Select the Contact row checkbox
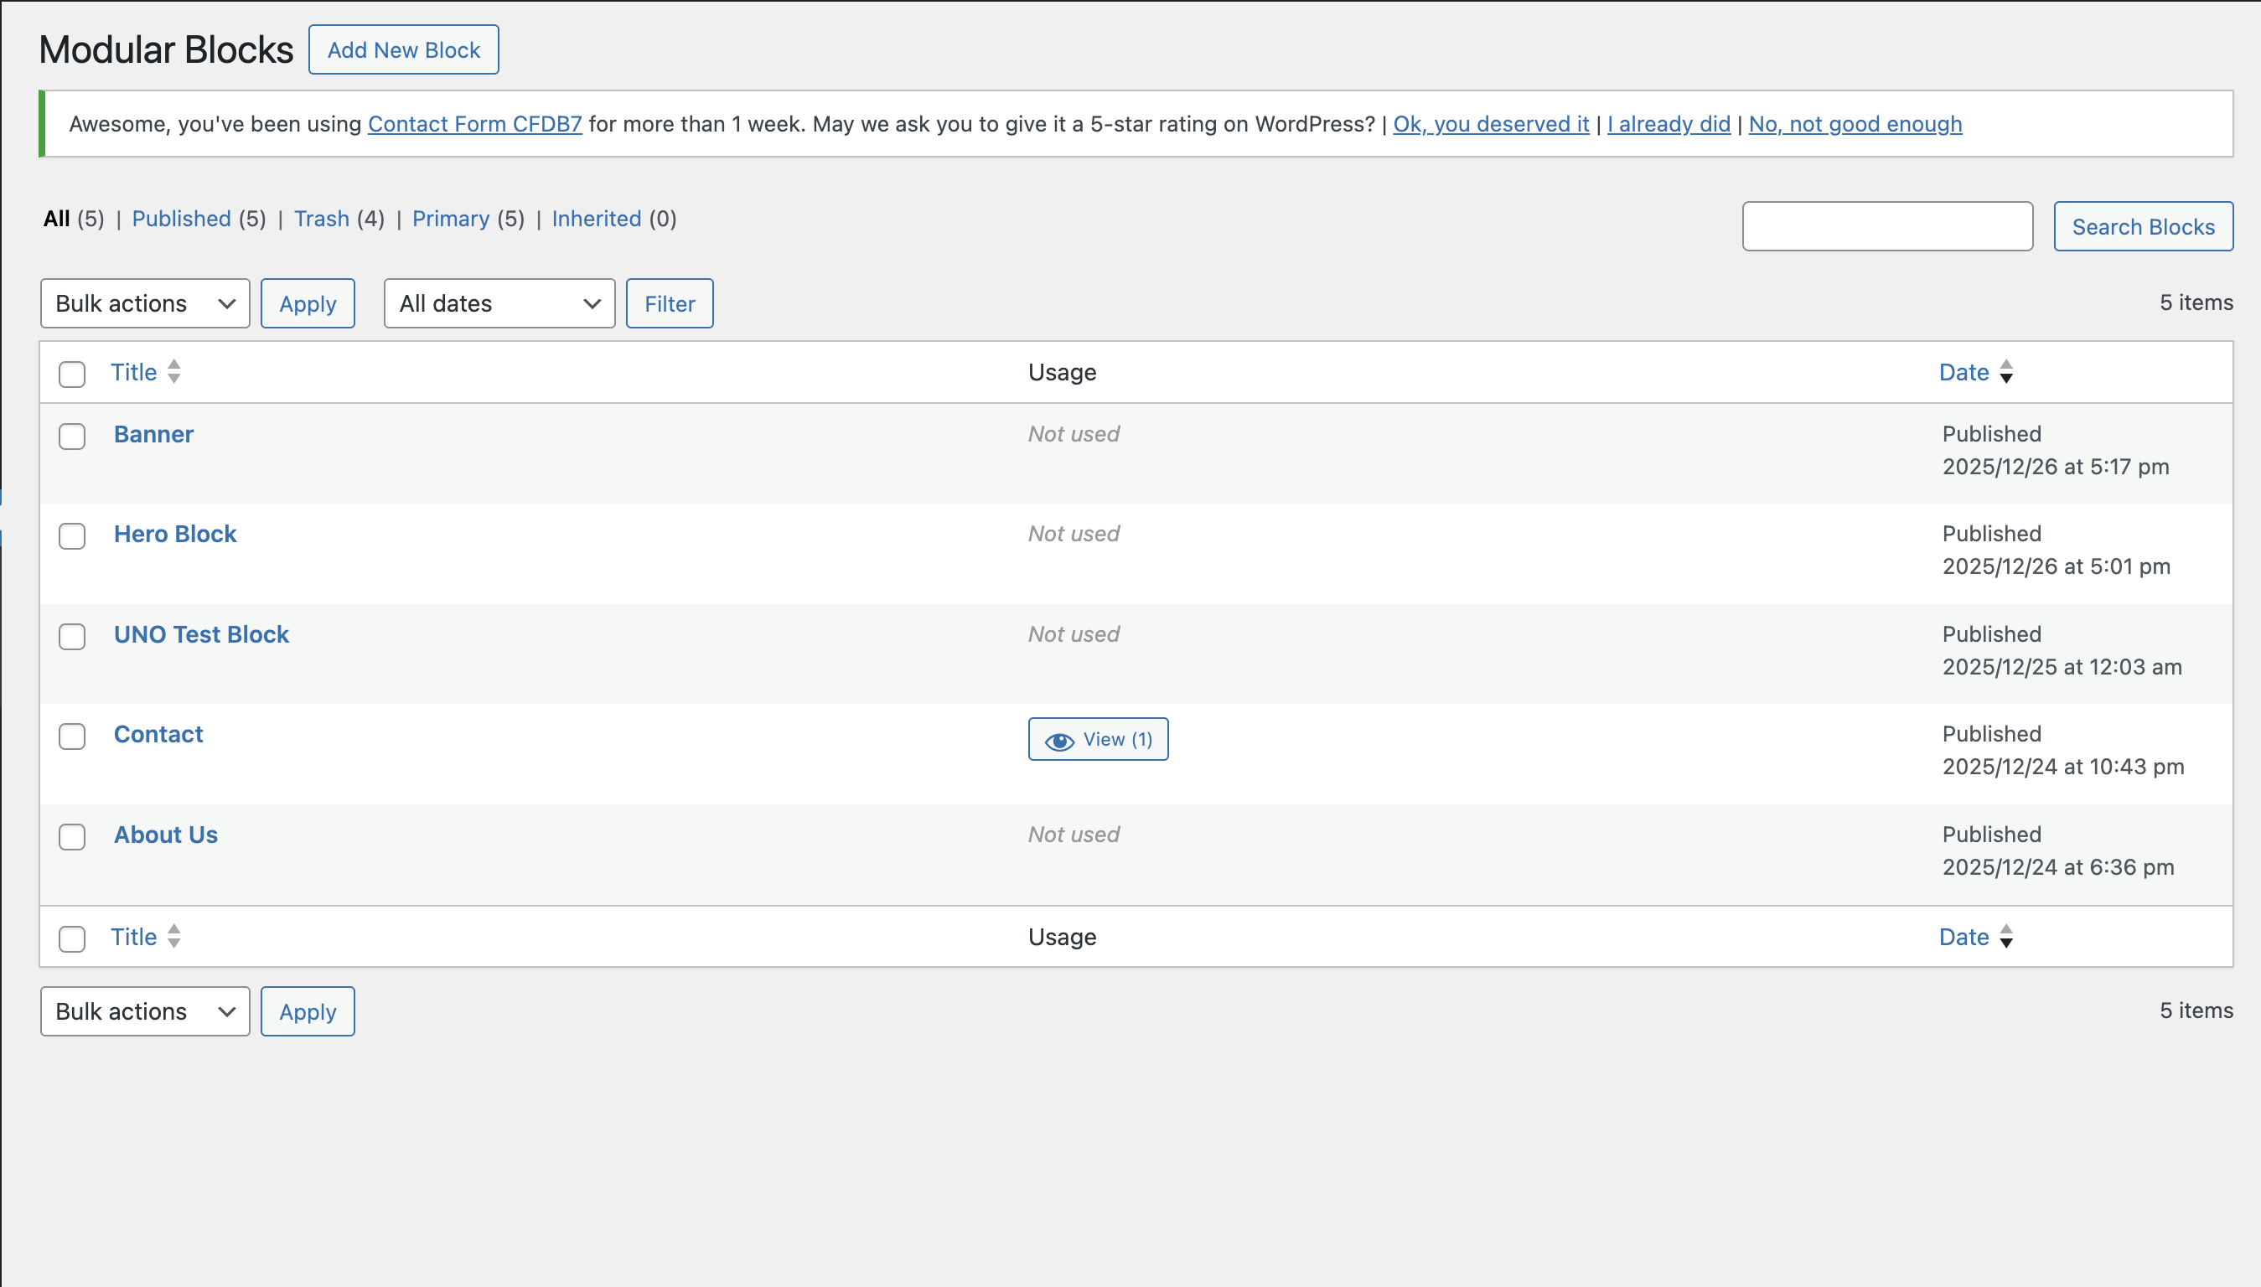This screenshot has height=1287, width=2261. pyautogui.click(x=72, y=737)
